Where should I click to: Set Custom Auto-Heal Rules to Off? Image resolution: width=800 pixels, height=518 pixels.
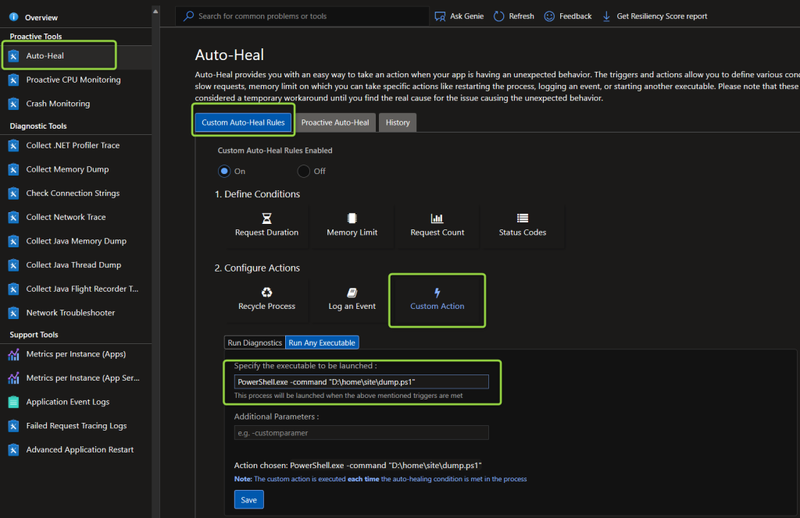click(303, 171)
